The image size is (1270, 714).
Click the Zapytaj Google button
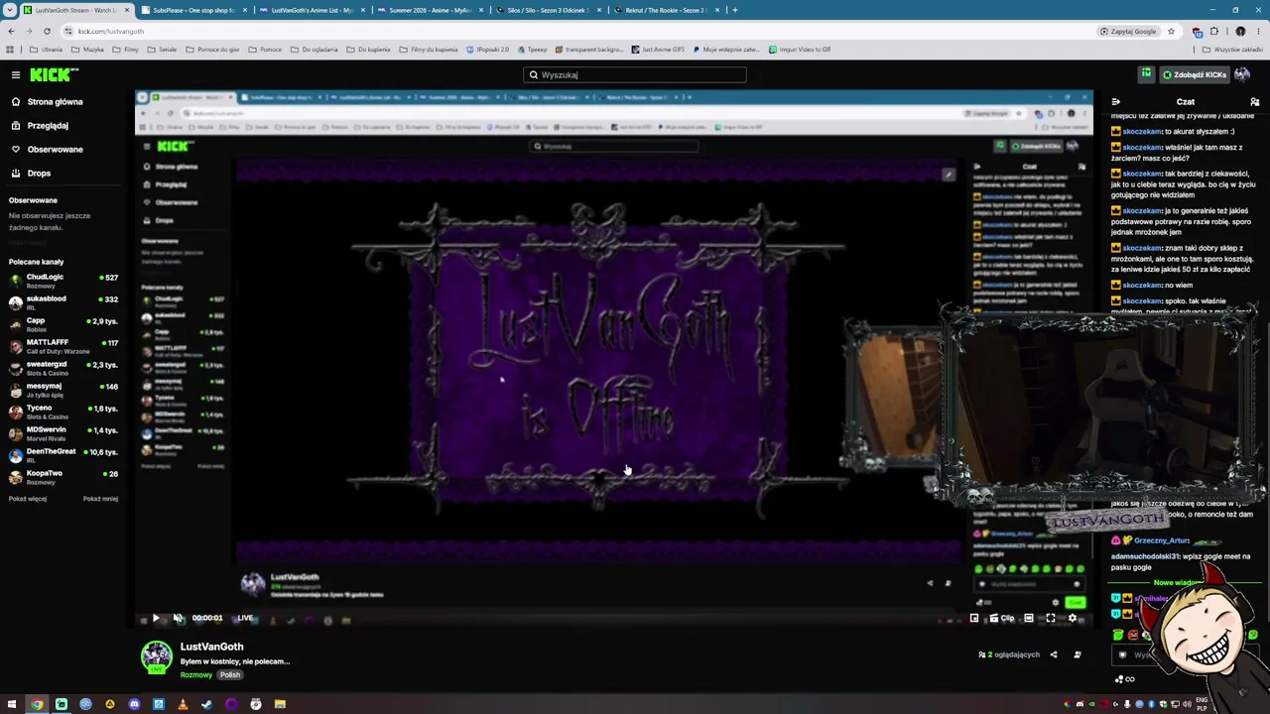click(1128, 31)
